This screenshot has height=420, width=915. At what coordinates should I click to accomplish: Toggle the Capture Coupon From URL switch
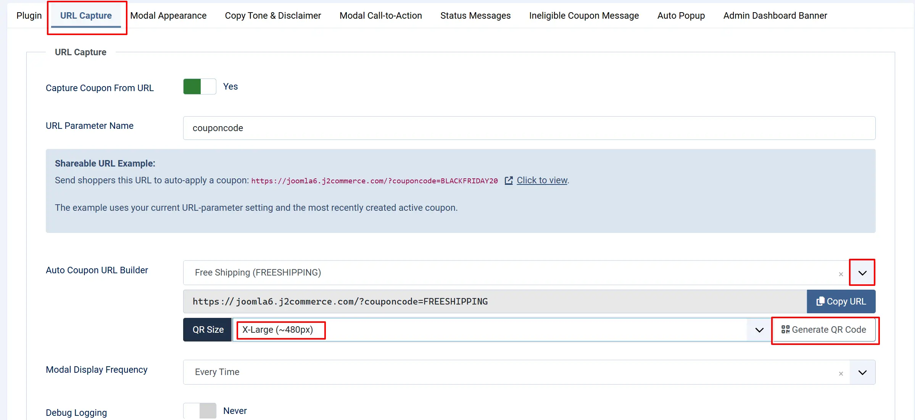click(200, 87)
